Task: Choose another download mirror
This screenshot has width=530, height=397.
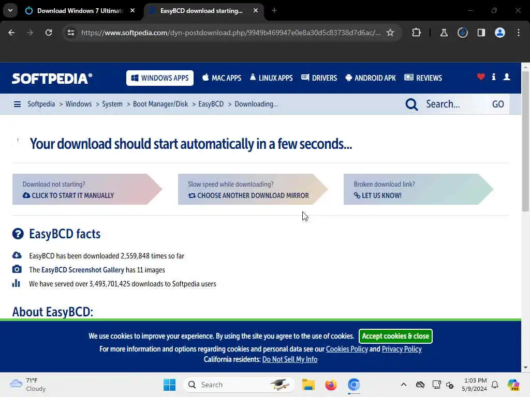Action: click(253, 189)
